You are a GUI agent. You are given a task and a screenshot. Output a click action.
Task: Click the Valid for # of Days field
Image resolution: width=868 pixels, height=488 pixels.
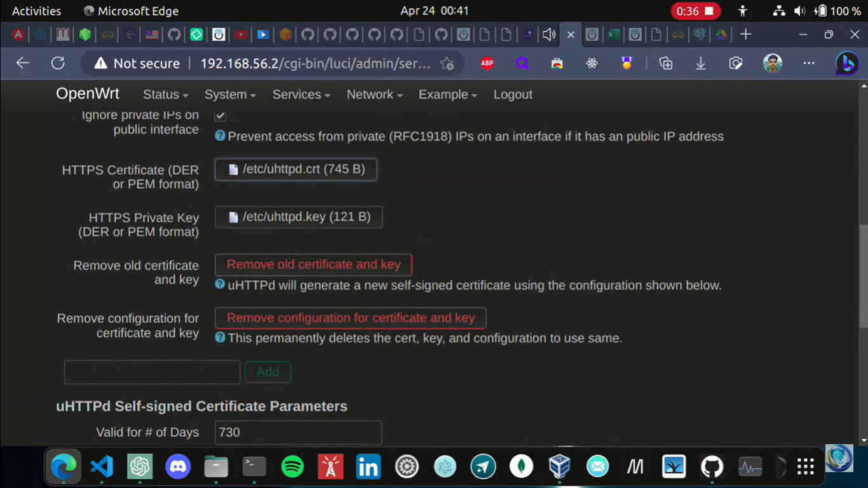[298, 432]
